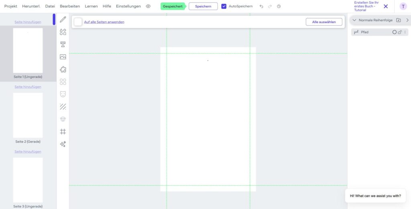Open the image insert tool

pos(63,57)
